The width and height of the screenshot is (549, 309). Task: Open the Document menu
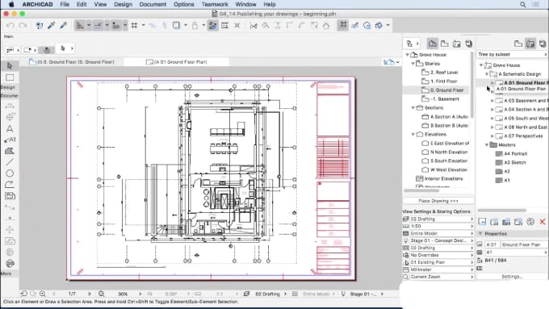[x=153, y=5]
